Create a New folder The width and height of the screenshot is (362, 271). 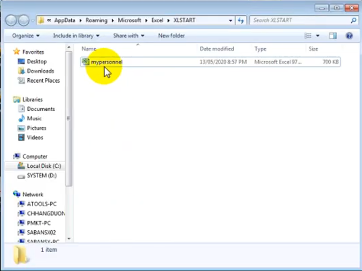coord(171,36)
